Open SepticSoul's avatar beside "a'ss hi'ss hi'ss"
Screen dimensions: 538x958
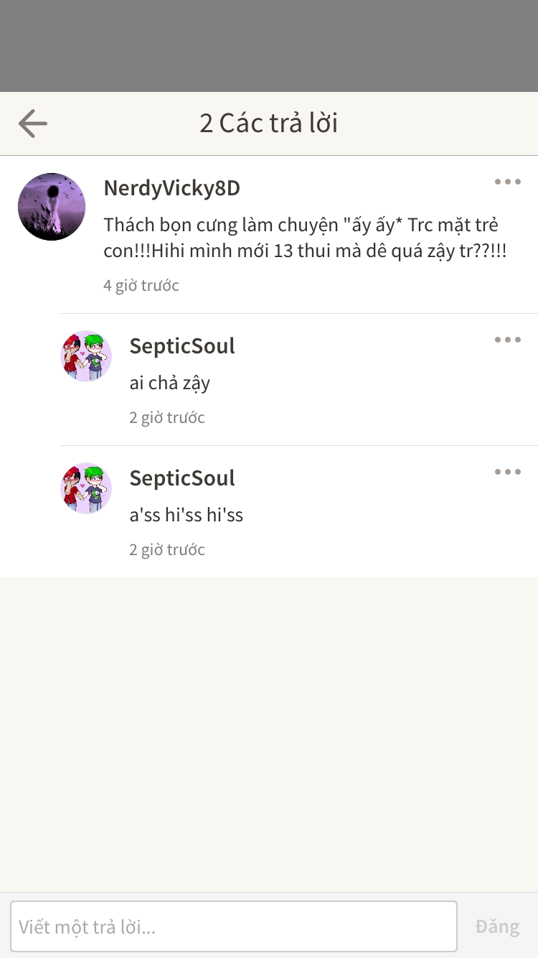point(86,488)
